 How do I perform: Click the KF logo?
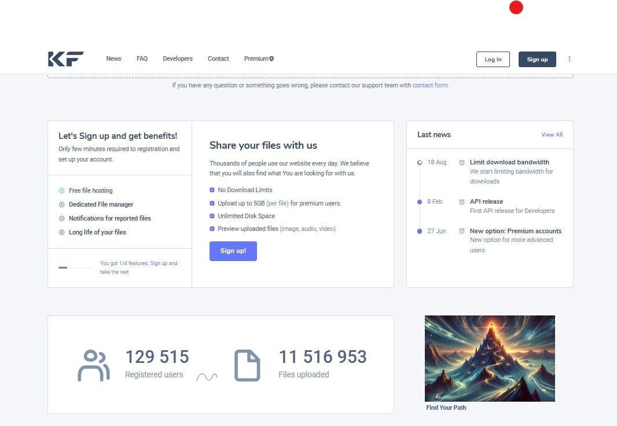65,58
